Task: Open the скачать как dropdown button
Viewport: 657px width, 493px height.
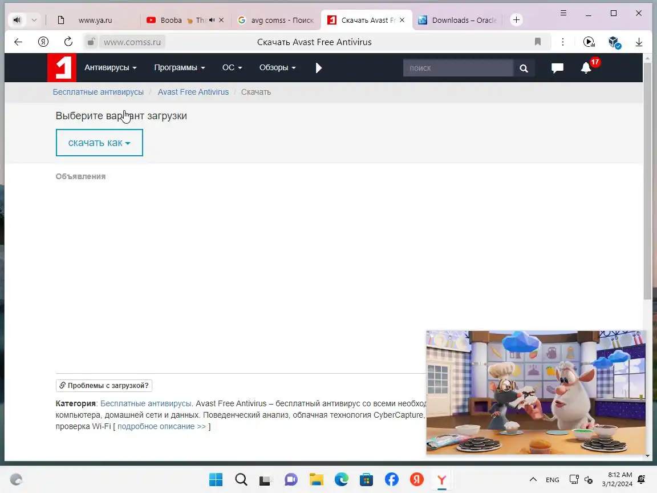Action: [x=99, y=143]
